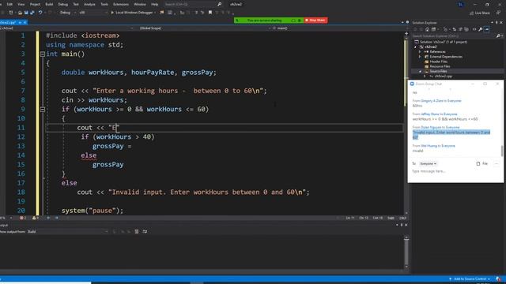
Task: Click the Solution Explorer sync/refresh icon
Action: coord(455,29)
